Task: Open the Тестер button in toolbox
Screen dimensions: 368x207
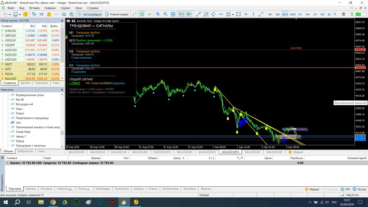Action: [360, 189]
